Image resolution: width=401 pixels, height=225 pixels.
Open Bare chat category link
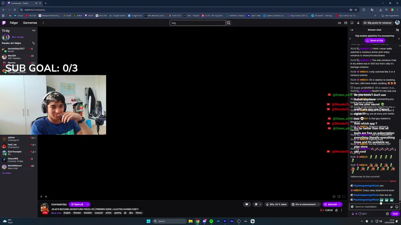point(56,213)
